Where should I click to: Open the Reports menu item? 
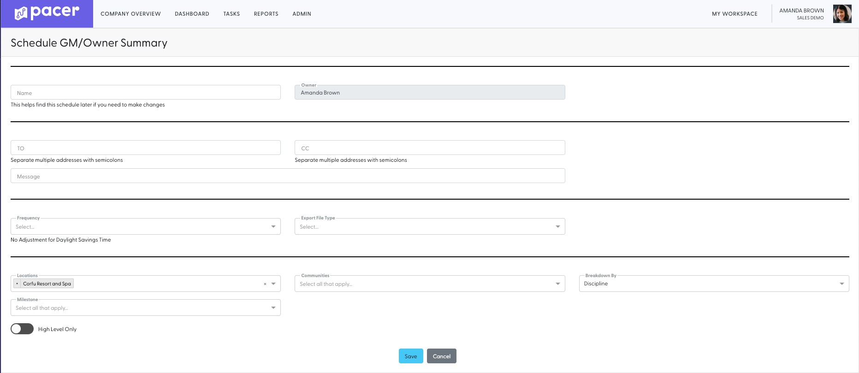pos(266,14)
